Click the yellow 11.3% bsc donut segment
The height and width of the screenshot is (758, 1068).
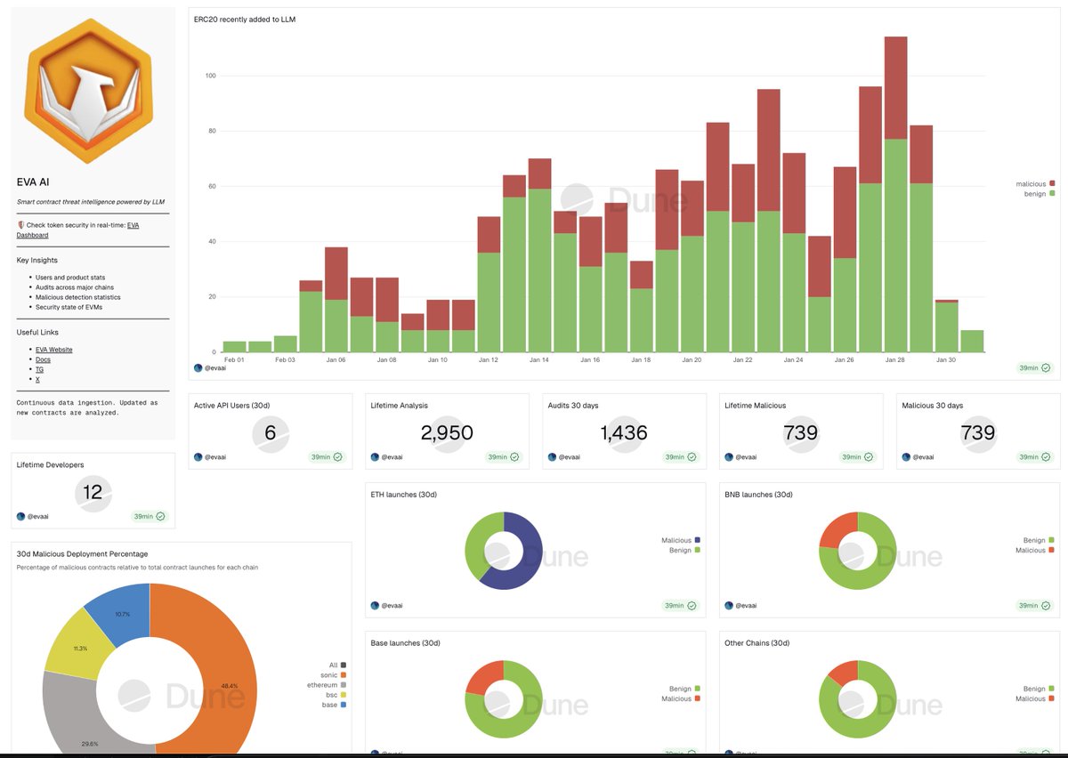[x=82, y=647]
